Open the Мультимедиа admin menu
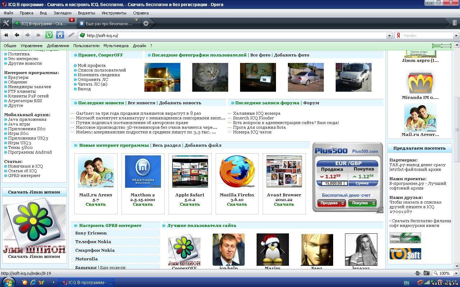 click(116, 46)
